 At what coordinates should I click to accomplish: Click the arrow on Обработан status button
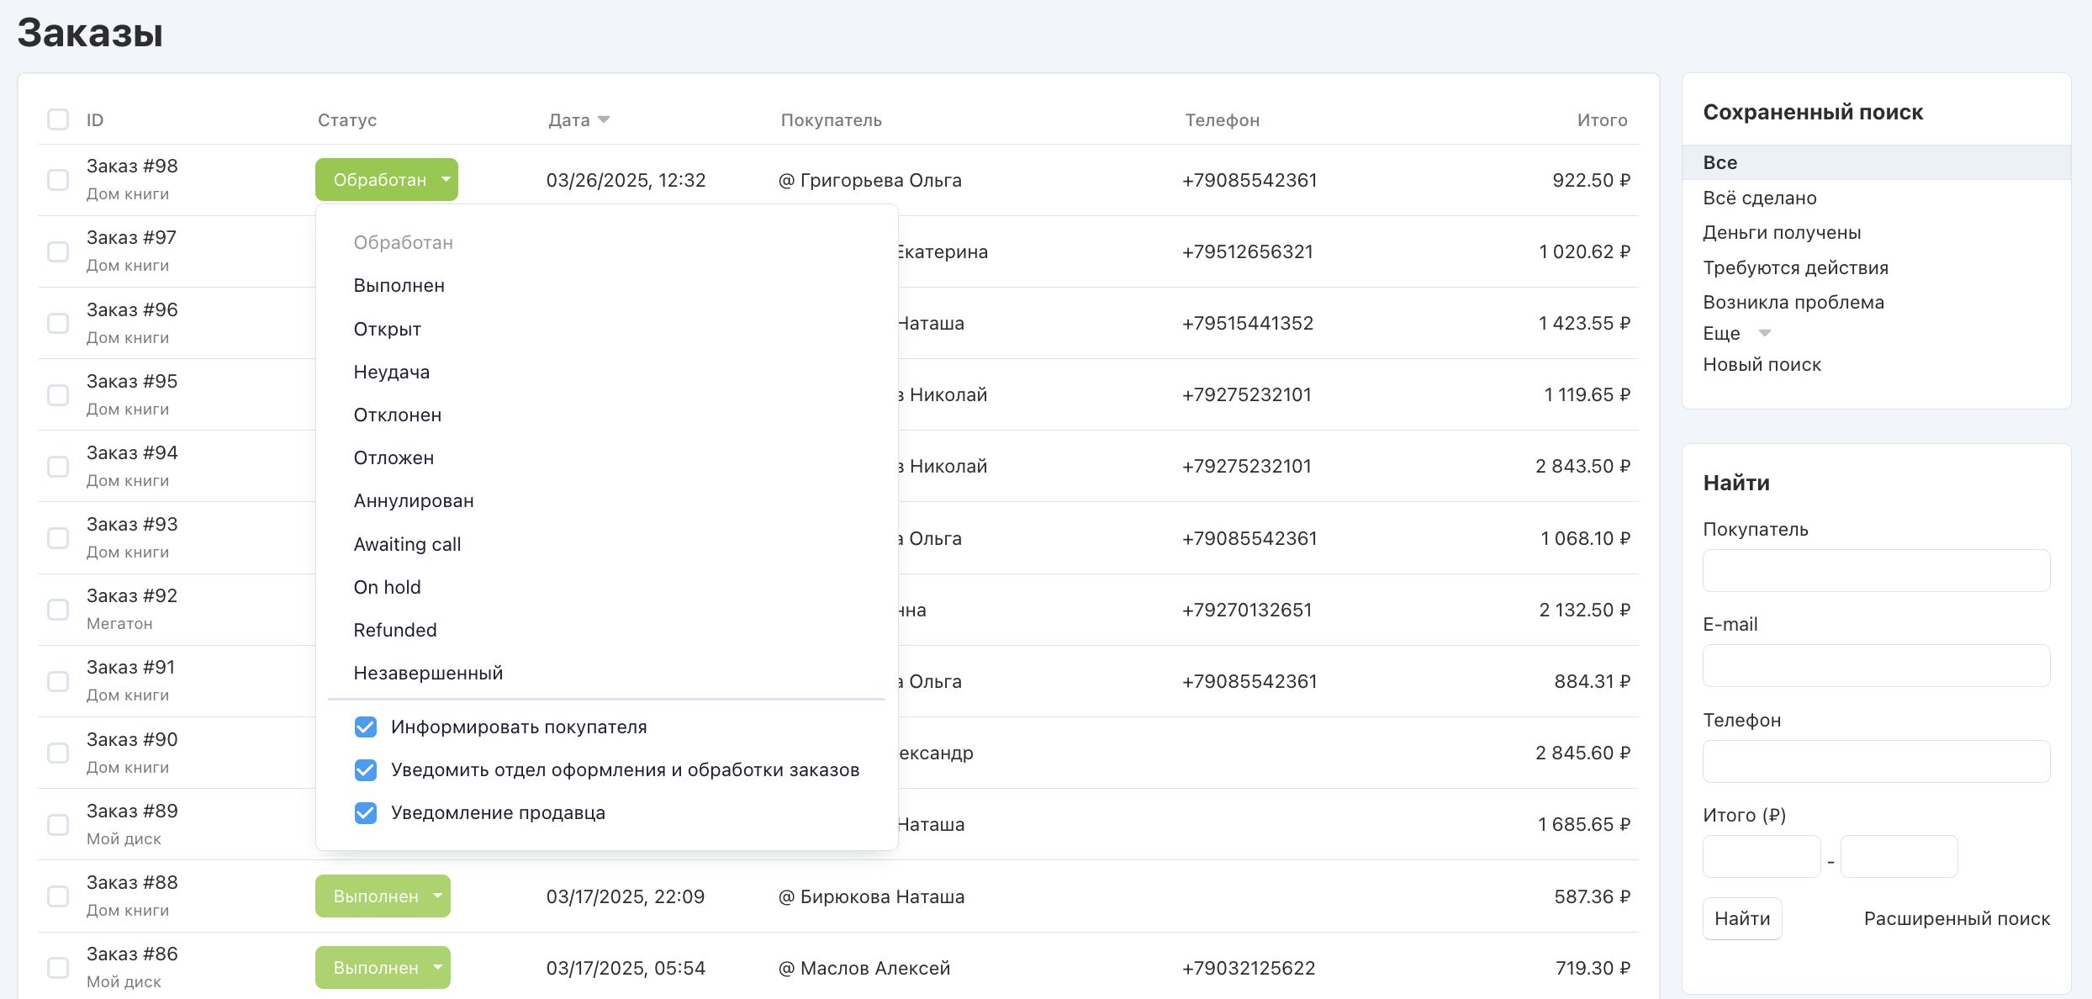tap(446, 180)
